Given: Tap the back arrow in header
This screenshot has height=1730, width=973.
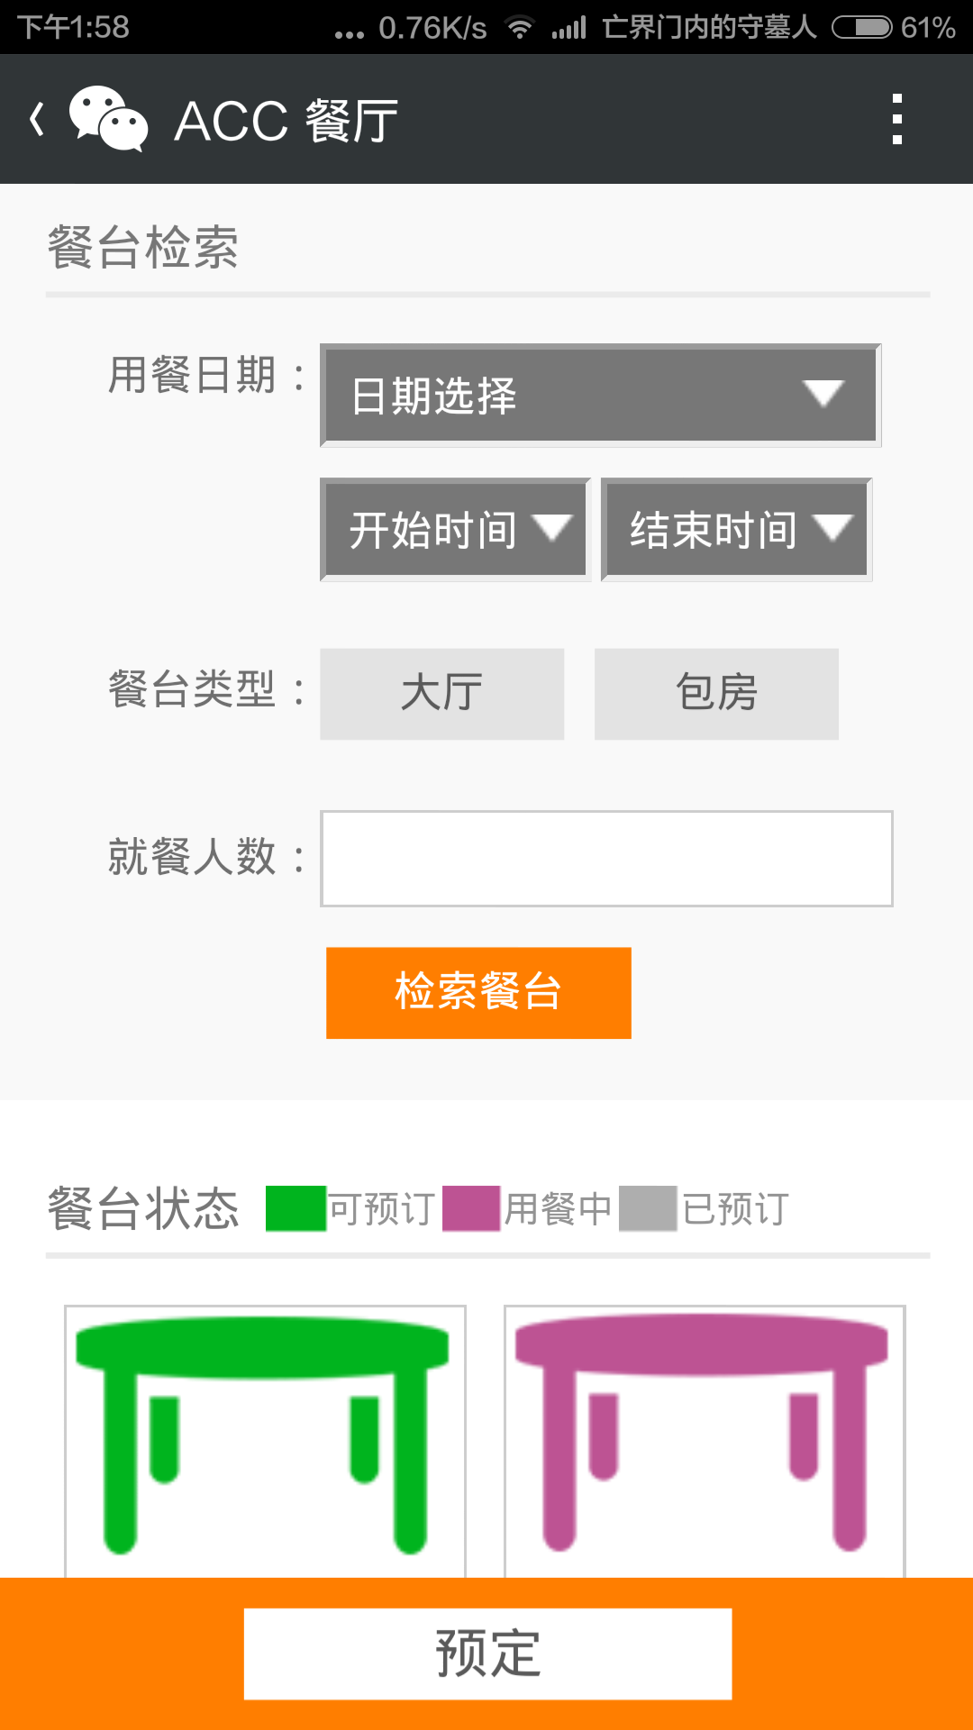Looking at the screenshot, I should pos(37,120).
